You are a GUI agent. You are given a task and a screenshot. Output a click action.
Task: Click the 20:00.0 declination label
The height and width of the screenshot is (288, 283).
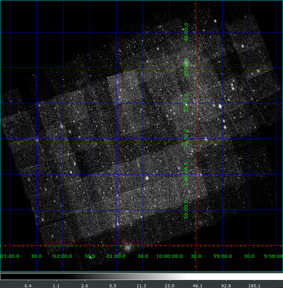point(186,103)
